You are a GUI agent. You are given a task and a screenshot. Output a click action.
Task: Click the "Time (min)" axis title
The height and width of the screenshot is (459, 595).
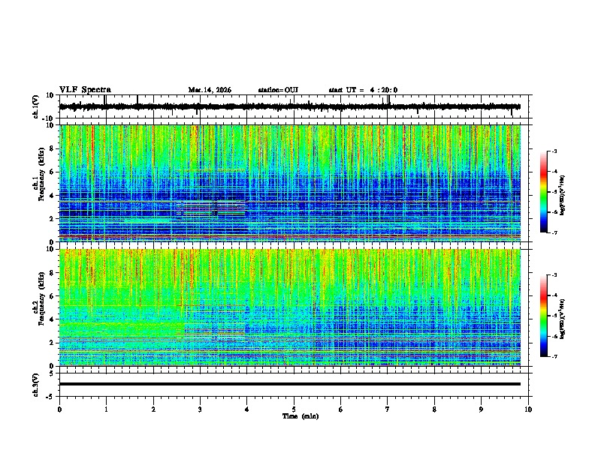(x=301, y=416)
